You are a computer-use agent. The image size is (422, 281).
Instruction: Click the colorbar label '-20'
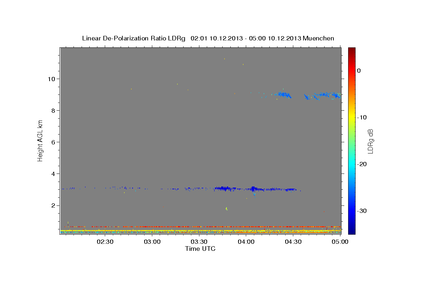(x=362, y=164)
